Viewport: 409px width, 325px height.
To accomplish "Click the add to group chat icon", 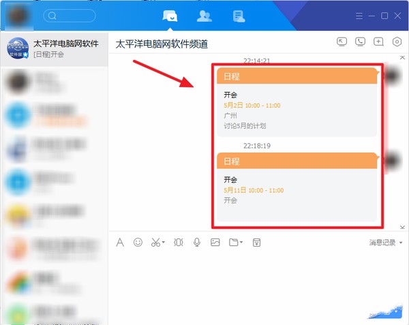I will point(379,42).
